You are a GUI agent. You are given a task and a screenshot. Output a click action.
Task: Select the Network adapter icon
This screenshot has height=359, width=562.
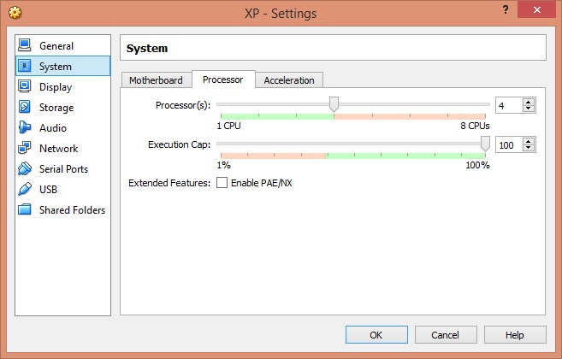click(x=24, y=148)
